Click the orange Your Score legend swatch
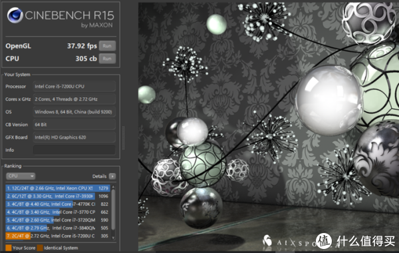 point(9,248)
